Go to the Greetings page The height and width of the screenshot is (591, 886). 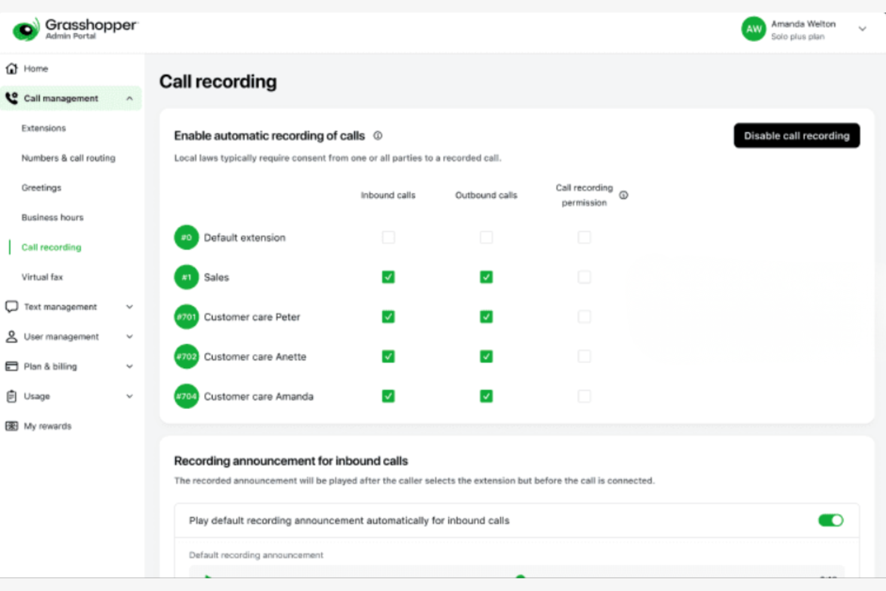[41, 187]
